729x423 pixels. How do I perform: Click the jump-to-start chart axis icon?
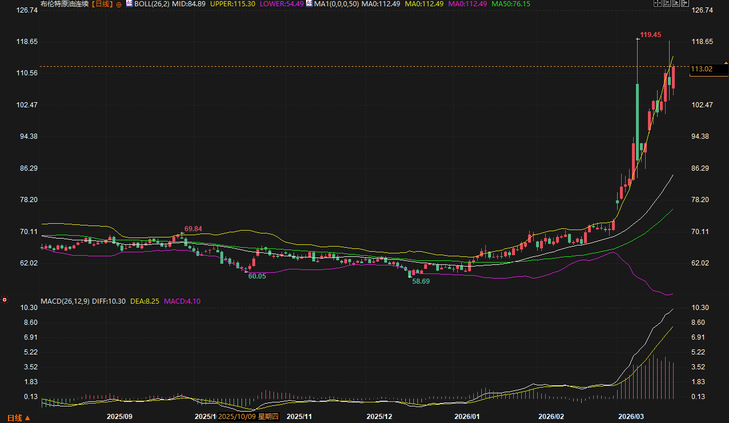[667, 3]
